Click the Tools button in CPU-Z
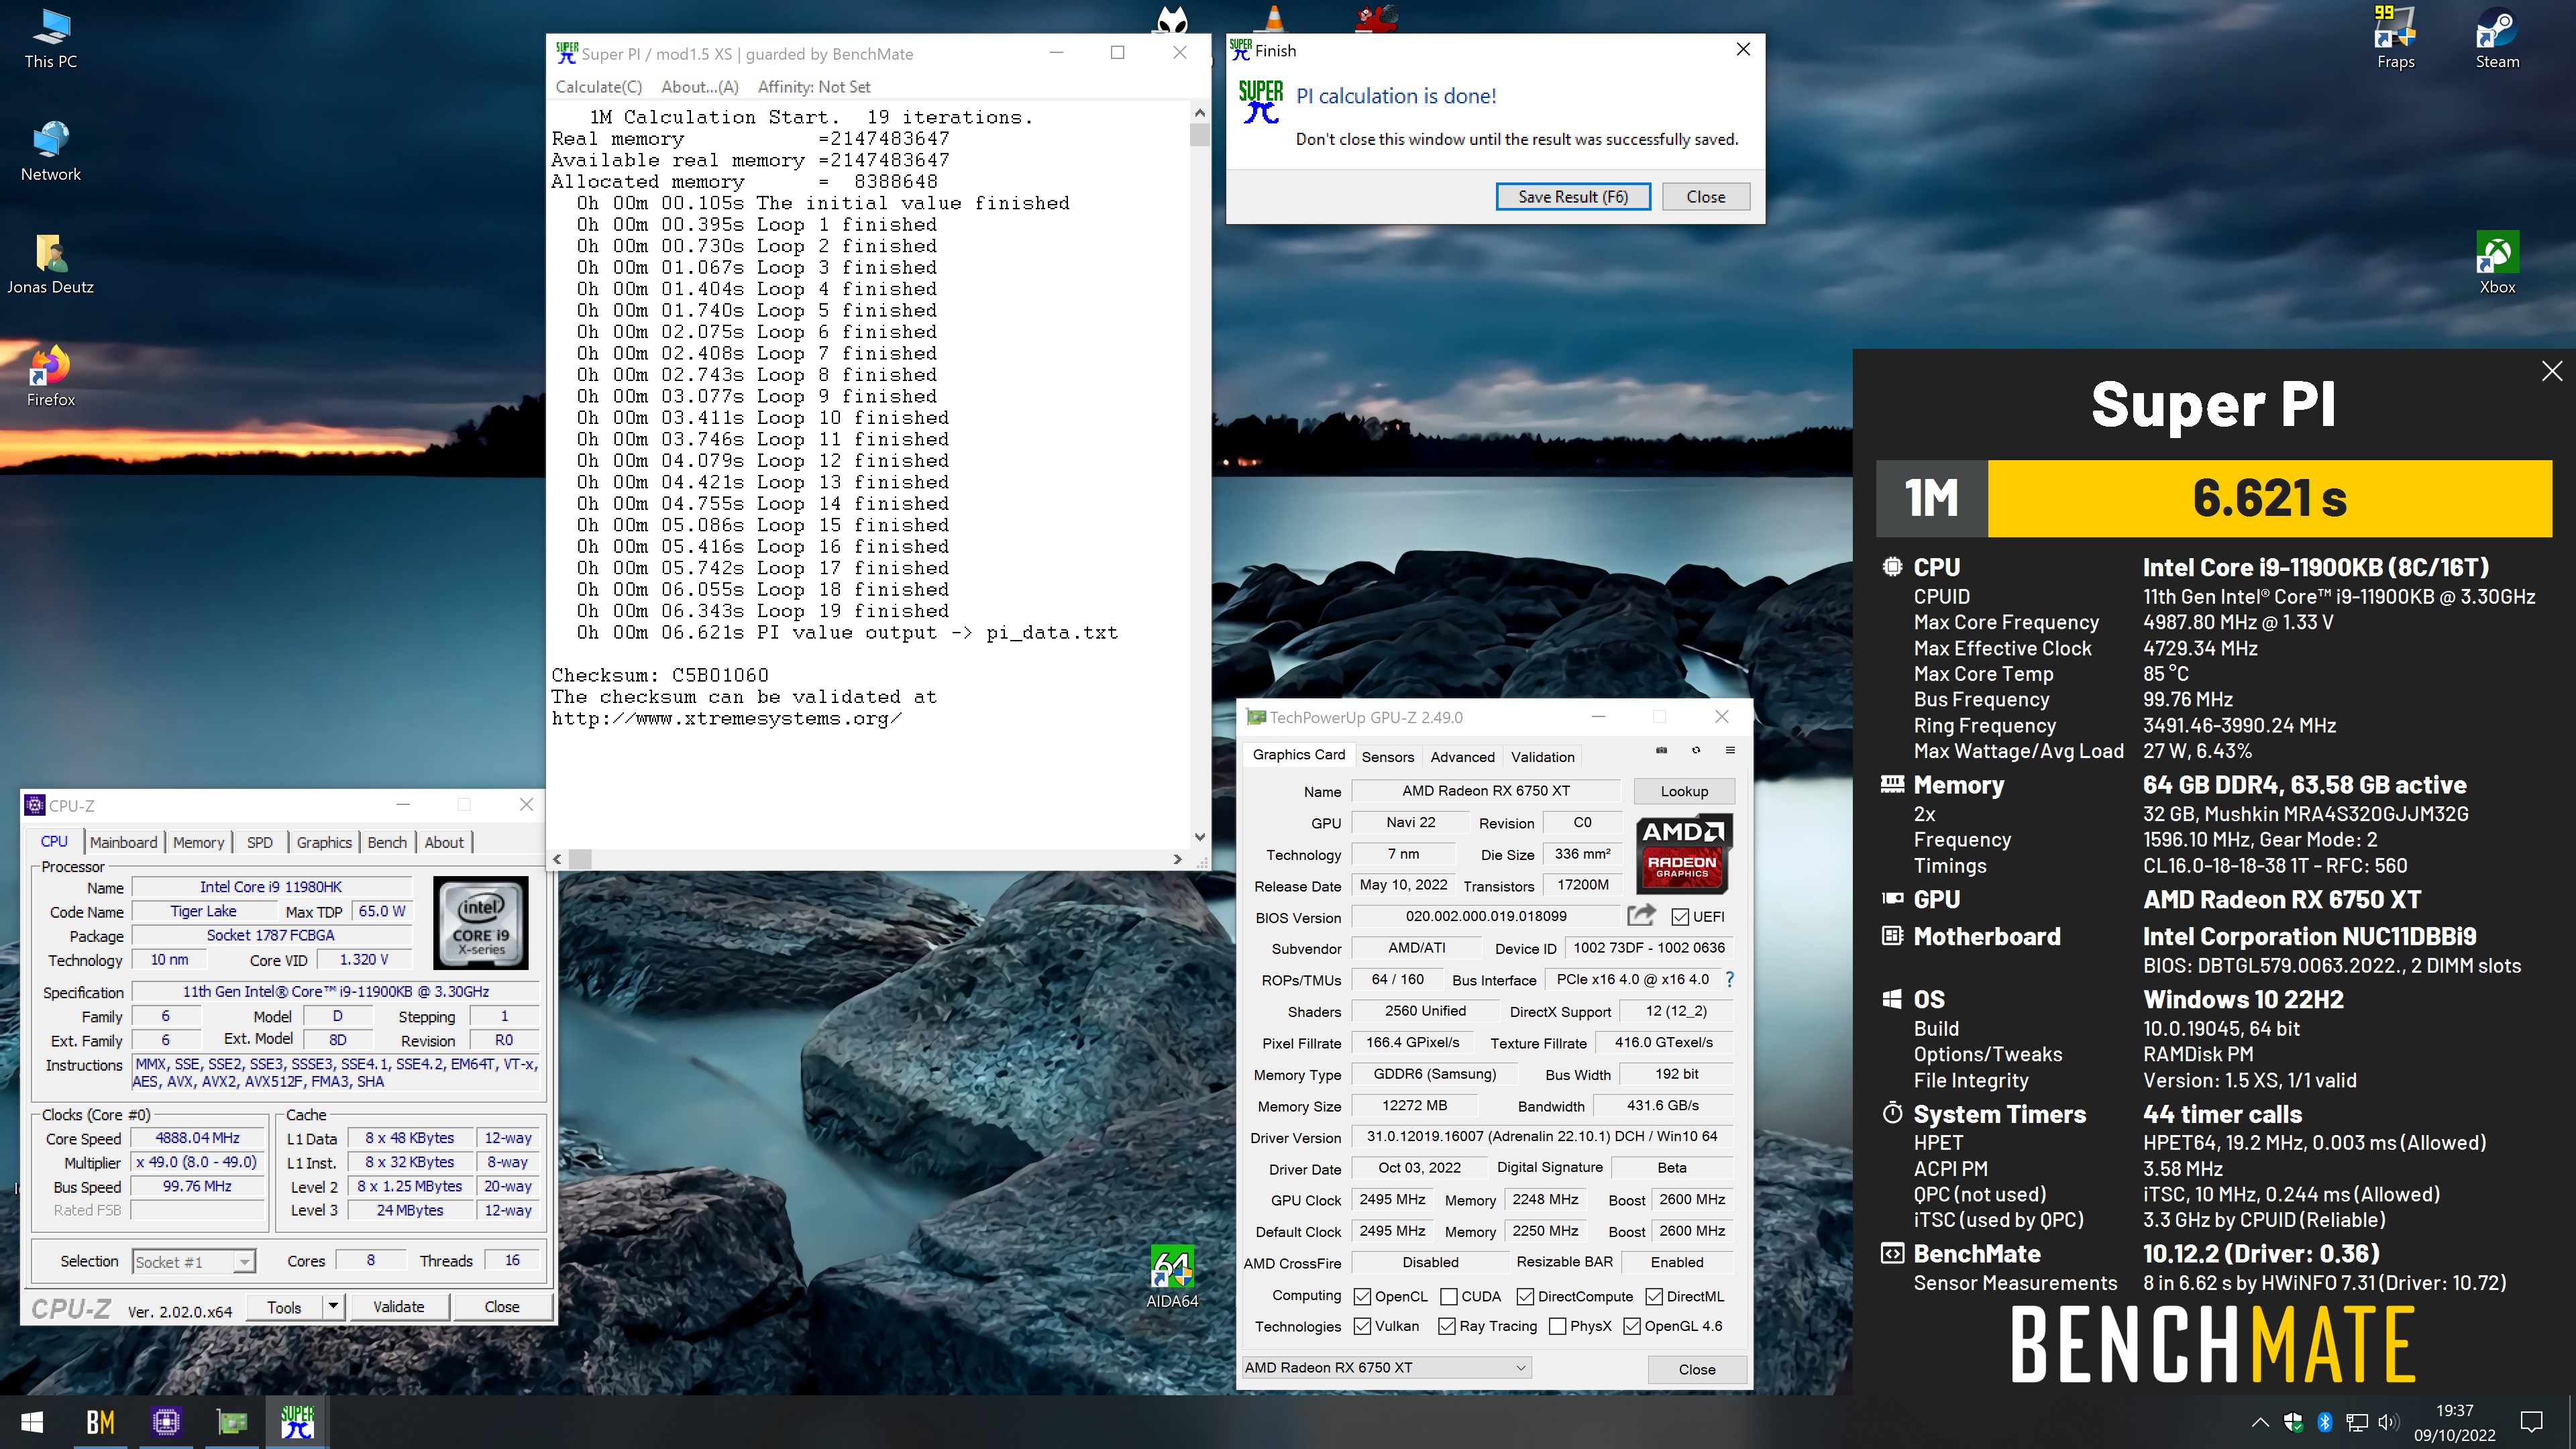 [284, 1306]
